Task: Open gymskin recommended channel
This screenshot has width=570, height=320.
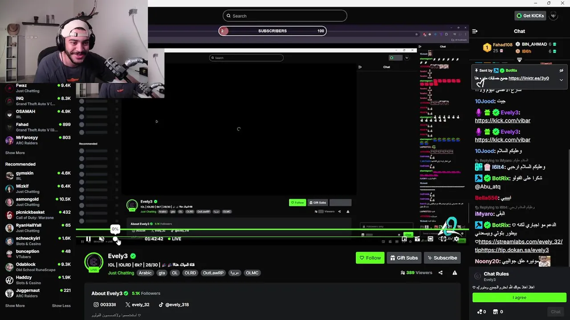Action: [38, 176]
